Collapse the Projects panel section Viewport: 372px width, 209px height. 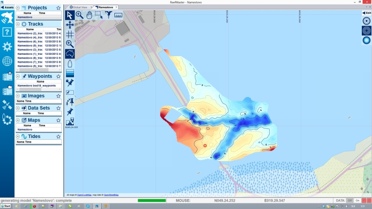coord(18,8)
